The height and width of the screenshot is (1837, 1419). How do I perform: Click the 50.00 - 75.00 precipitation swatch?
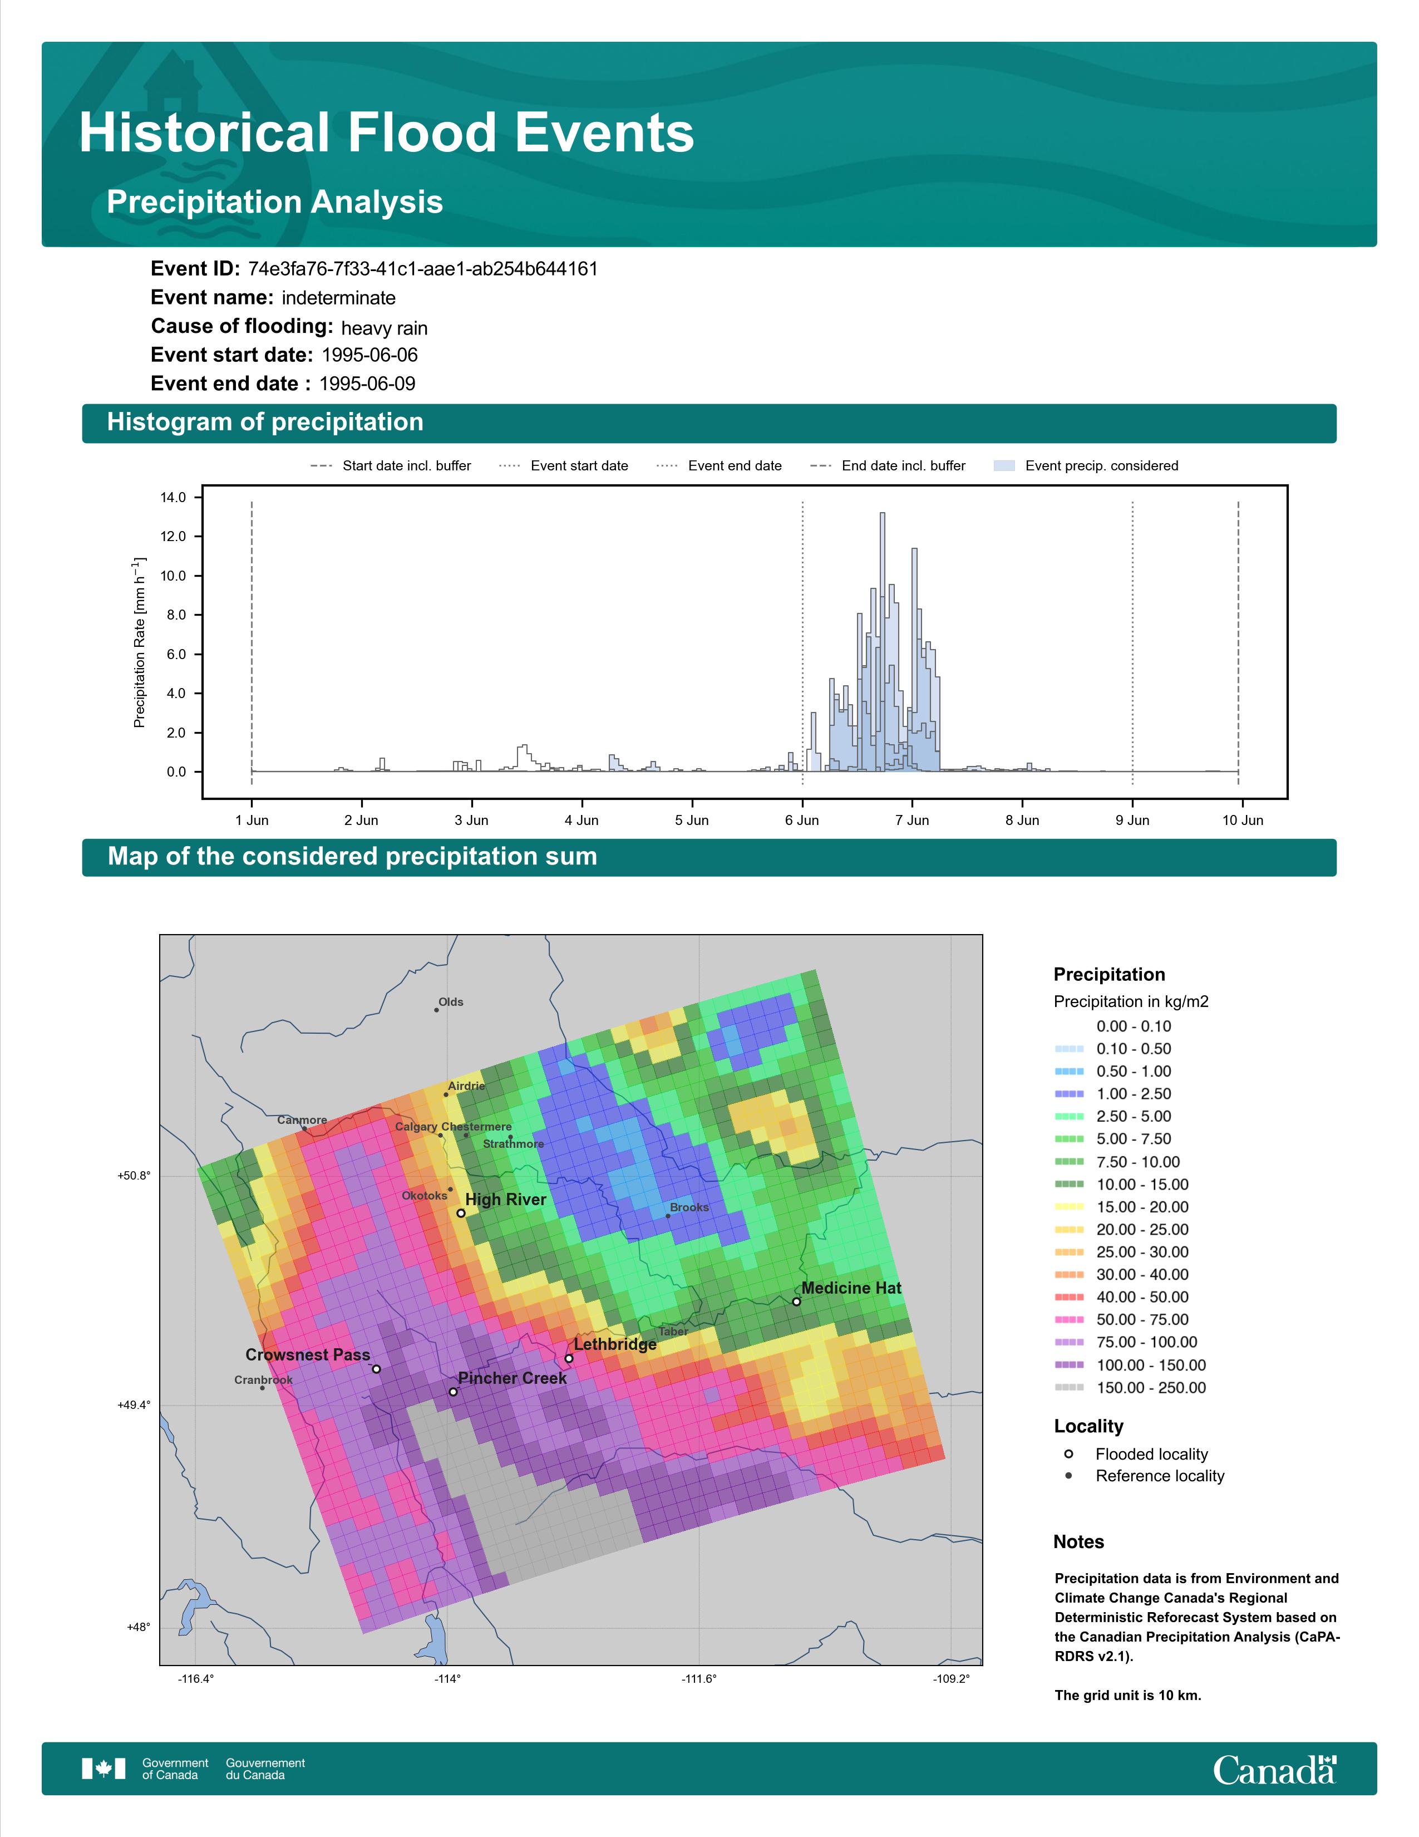[x=1070, y=1320]
